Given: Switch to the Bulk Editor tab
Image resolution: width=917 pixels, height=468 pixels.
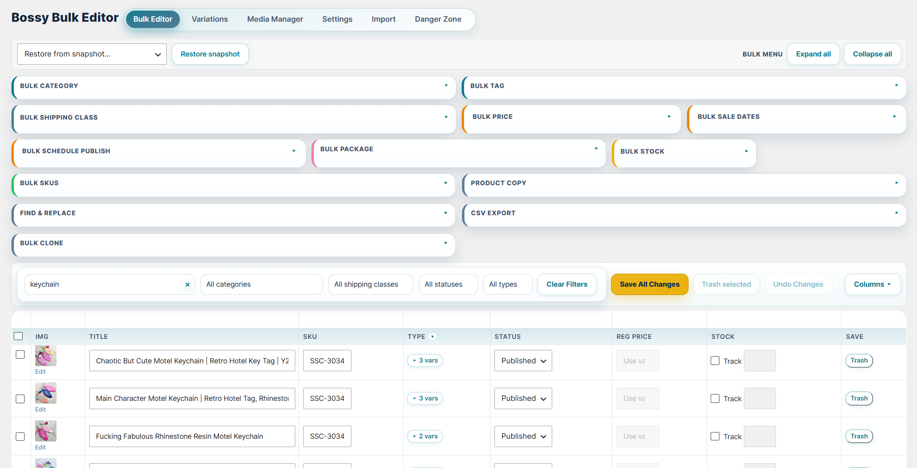Looking at the screenshot, I should [x=153, y=19].
